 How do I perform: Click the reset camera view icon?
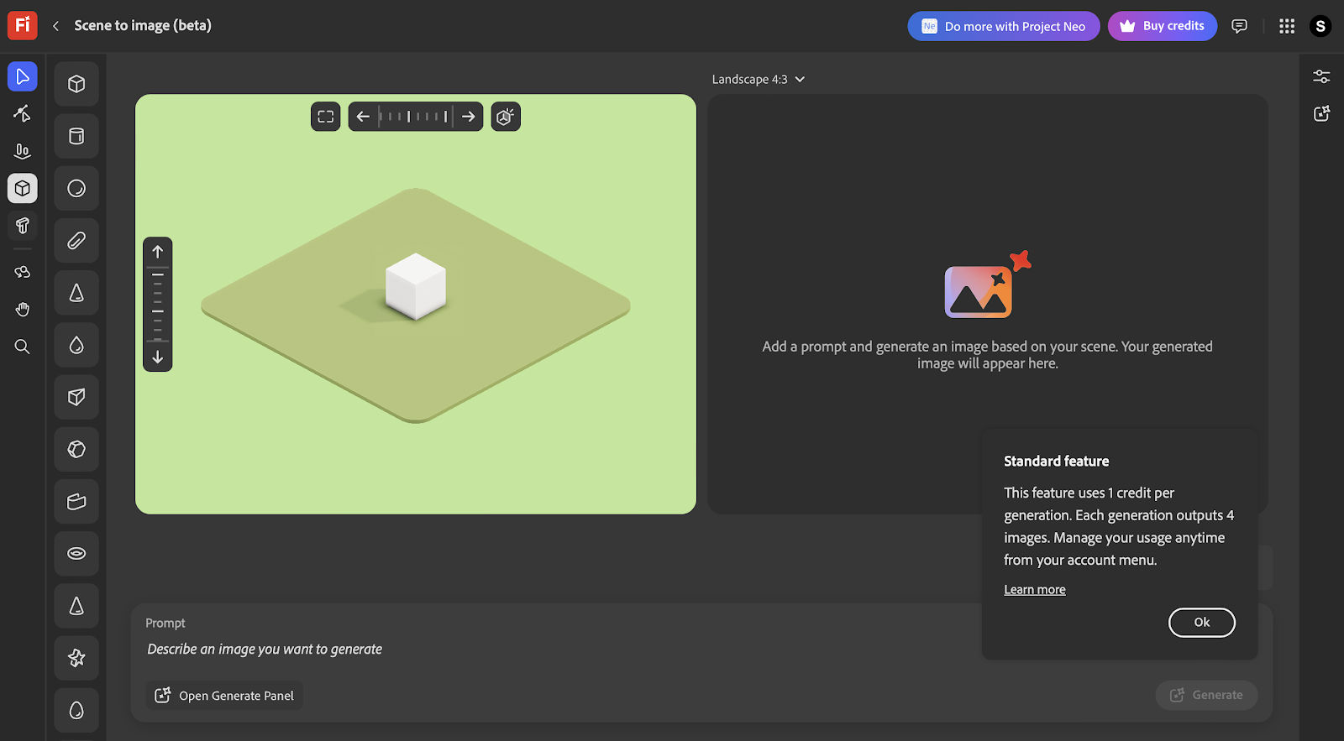[x=506, y=117]
